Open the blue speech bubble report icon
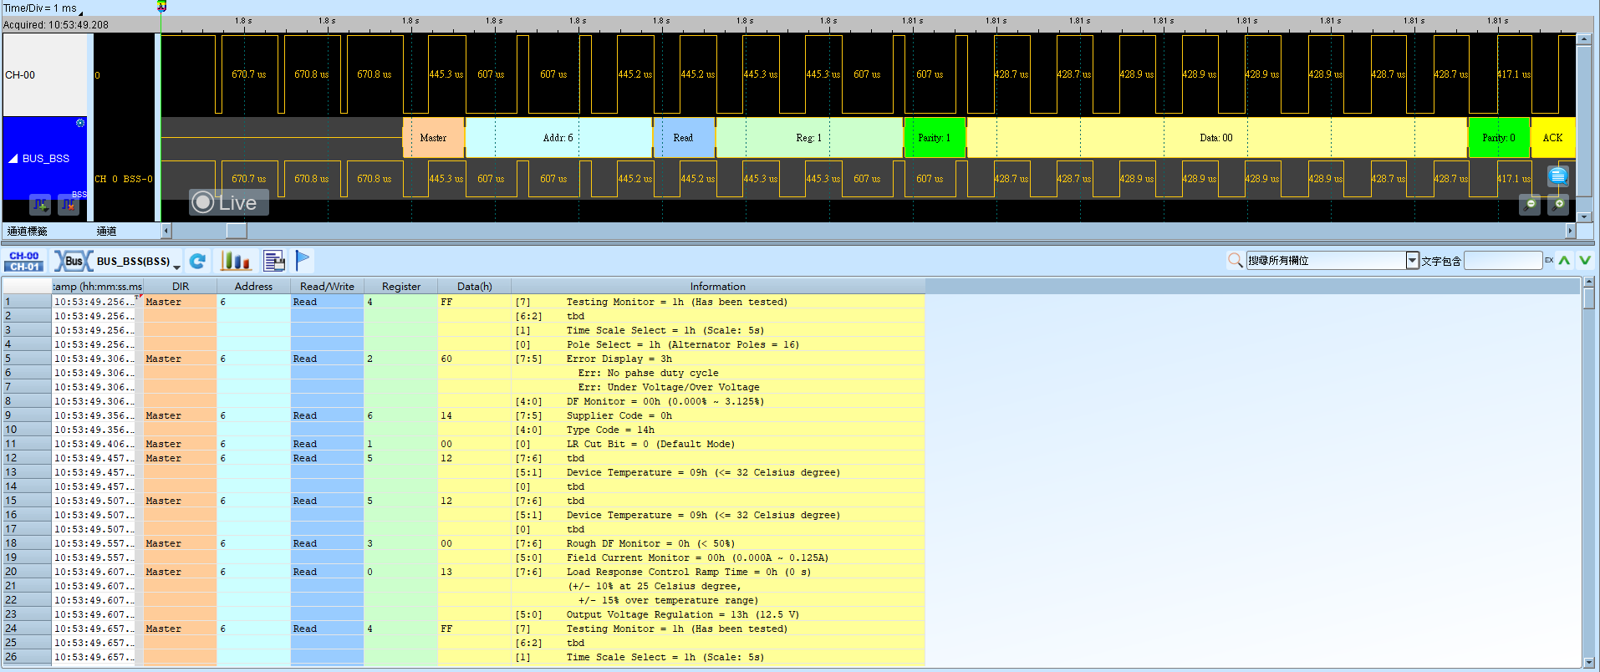 point(1557,176)
